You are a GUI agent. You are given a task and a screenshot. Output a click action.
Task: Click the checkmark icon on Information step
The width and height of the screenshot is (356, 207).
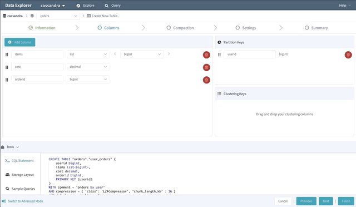[x=31, y=28]
